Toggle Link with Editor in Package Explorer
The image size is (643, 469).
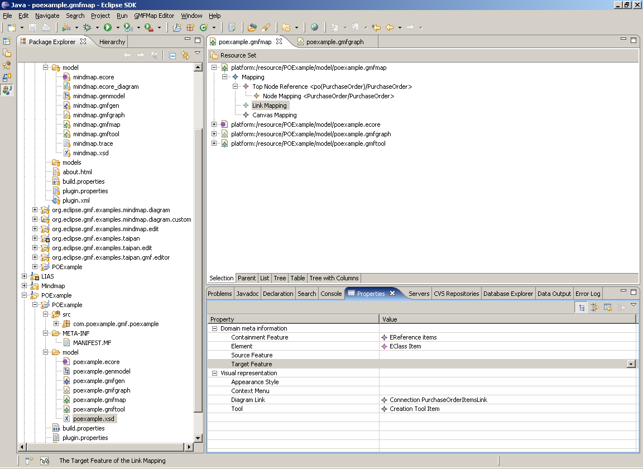[x=185, y=55]
